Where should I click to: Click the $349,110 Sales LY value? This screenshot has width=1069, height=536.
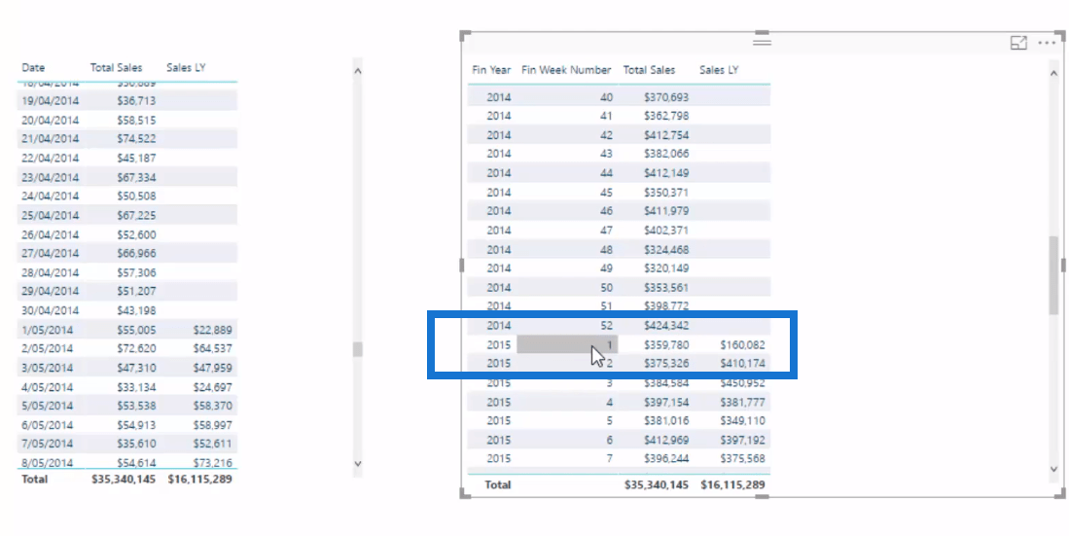pos(742,420)
